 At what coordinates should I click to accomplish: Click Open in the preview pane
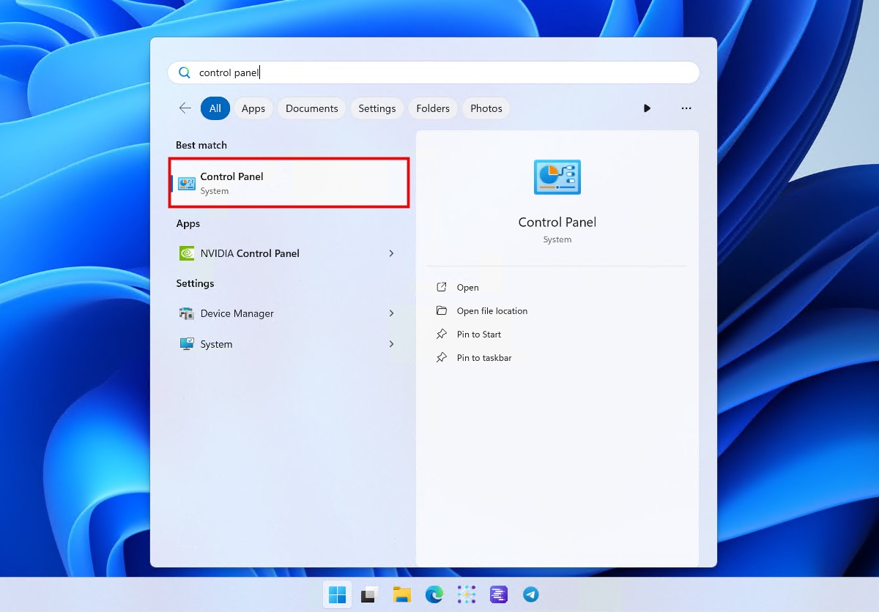468,288
